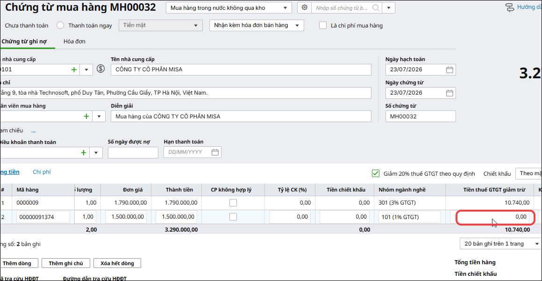
Task: Tick CP không hợp lý for row 0000009
Action: click(233, 203)
